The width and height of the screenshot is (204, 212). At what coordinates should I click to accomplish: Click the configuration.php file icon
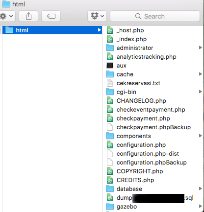click(110, 145)
